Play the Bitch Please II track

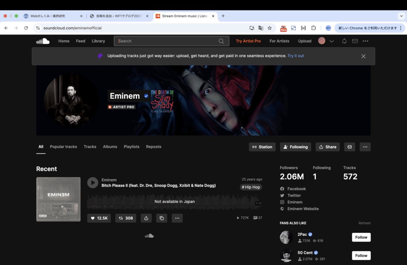click(93, 183)
